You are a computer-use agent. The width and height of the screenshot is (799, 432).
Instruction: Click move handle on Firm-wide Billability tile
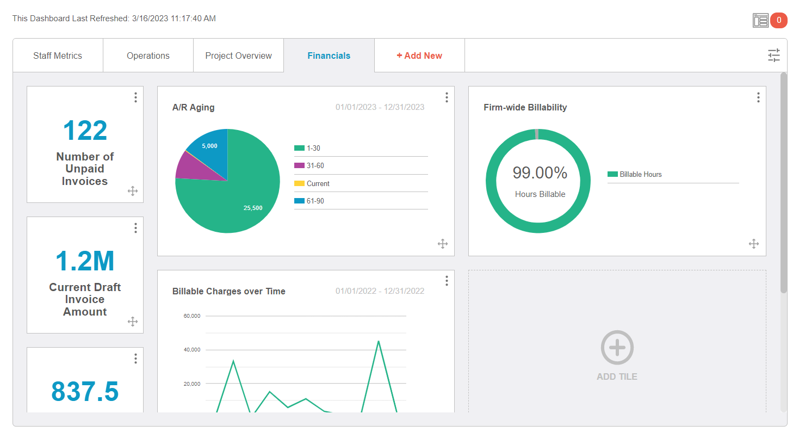tap(753, 244)
